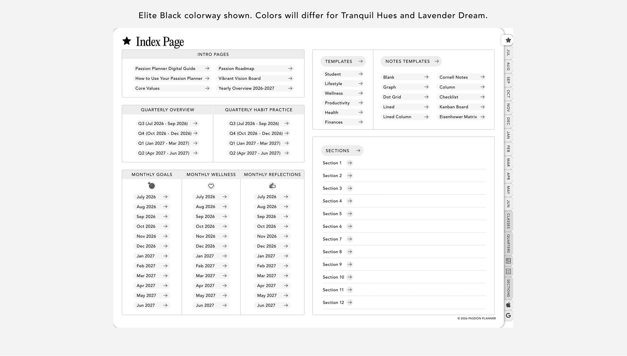The height and width of the screenshot is (356, 627).
Task: Open Monthly Goals Dec 2026
Action: click(152, 246)
